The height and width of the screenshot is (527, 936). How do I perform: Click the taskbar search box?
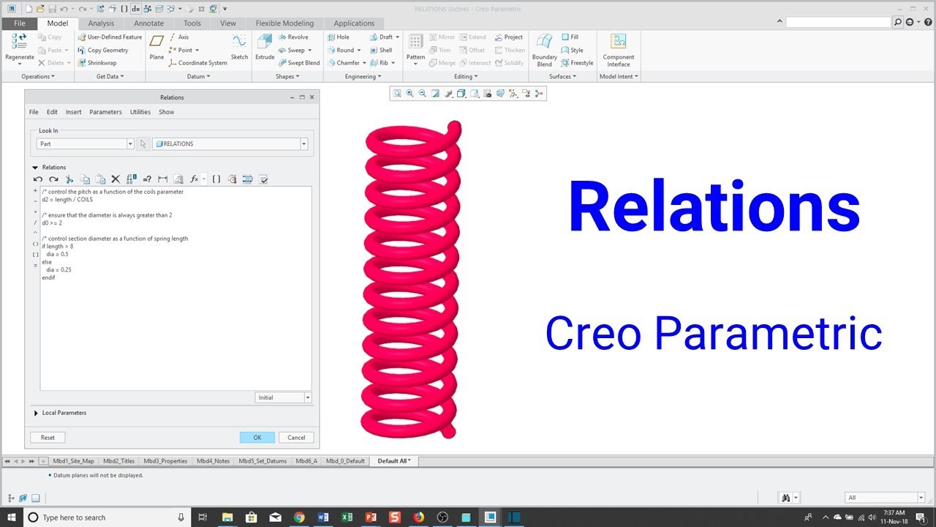tap(106, 517)
